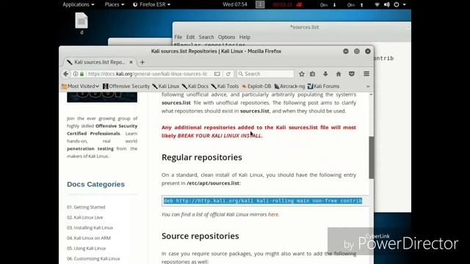This screenshot has height=264, width=470.
Task: Click the highlighted deb http.kali.org line
Action: [263, 200]
